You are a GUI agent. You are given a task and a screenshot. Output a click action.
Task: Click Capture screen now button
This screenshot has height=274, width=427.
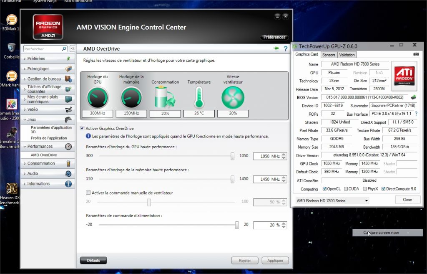click(x=387, y=233)
